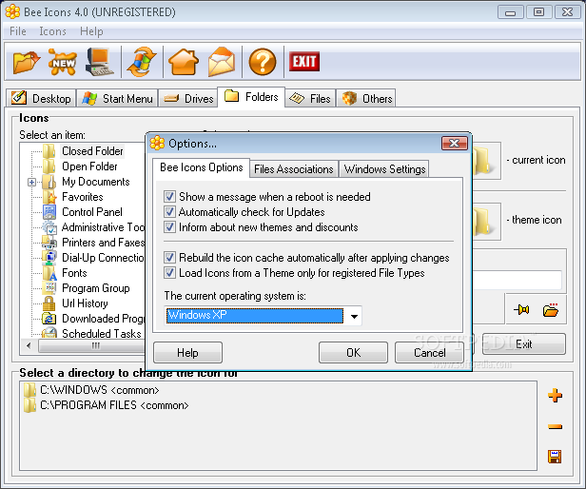586x489 pixels.
Task: Click the Program Group icon in tree
Action: 49,288
